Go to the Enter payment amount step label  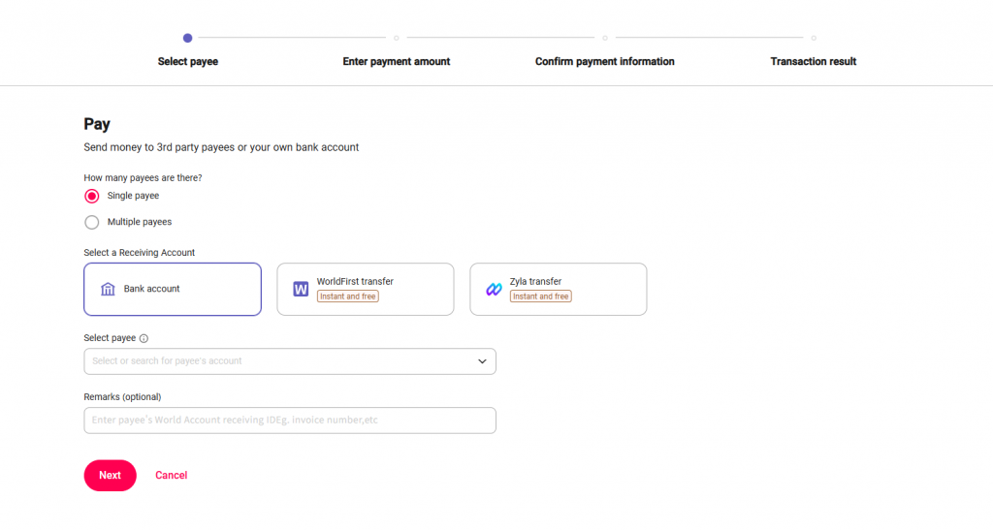tap(397, 61)
